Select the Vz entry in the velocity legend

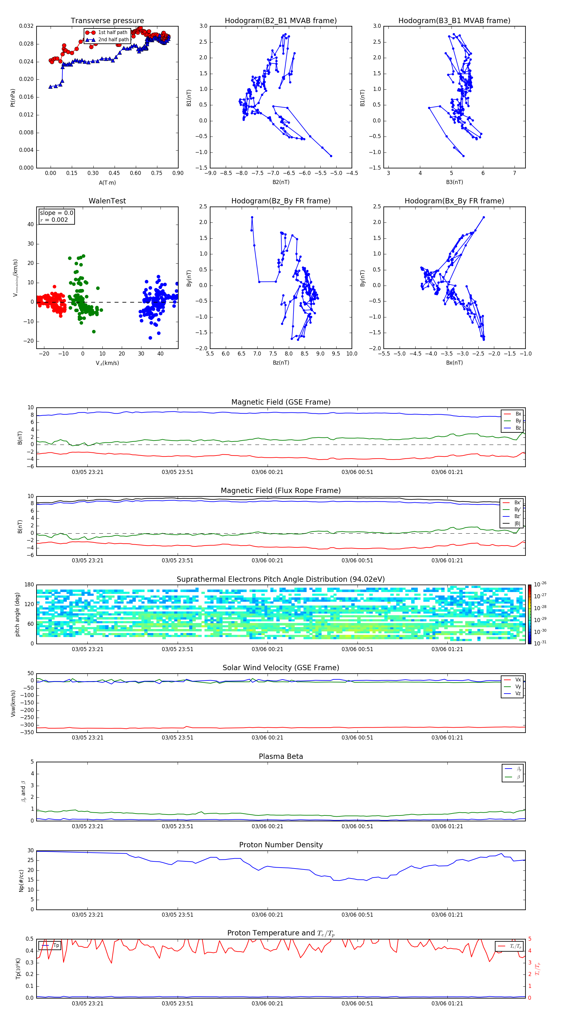tap(512, 694)
